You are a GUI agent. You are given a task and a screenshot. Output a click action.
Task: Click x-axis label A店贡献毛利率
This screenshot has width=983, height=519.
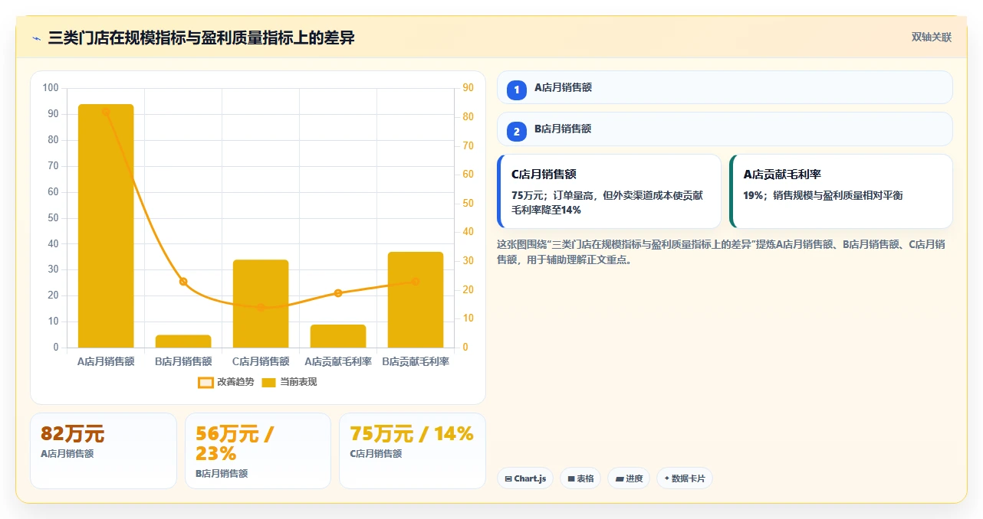click(x=338, y=361)
